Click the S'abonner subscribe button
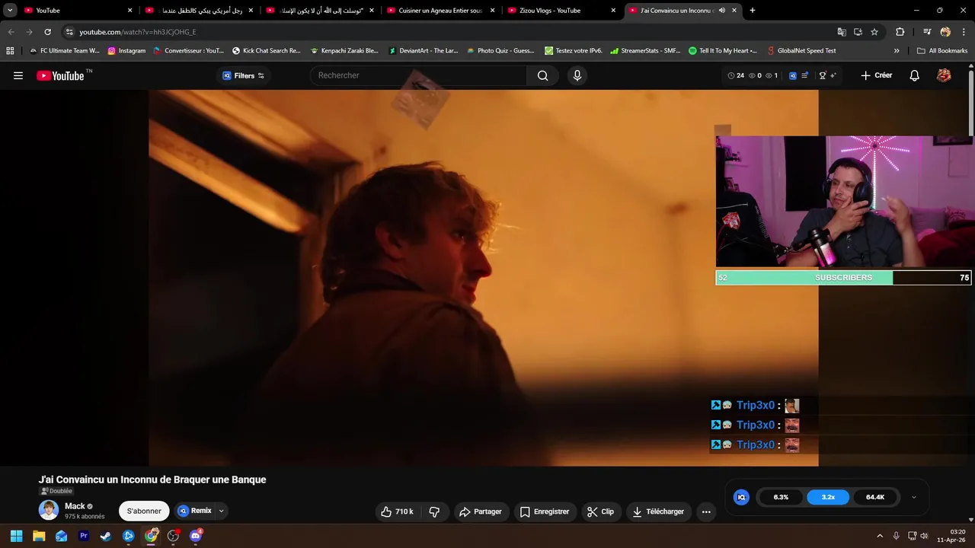Viewport: 975px width, 548px height. tap(144, 511)
